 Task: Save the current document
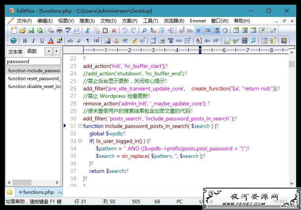click(x=31, y=30)
